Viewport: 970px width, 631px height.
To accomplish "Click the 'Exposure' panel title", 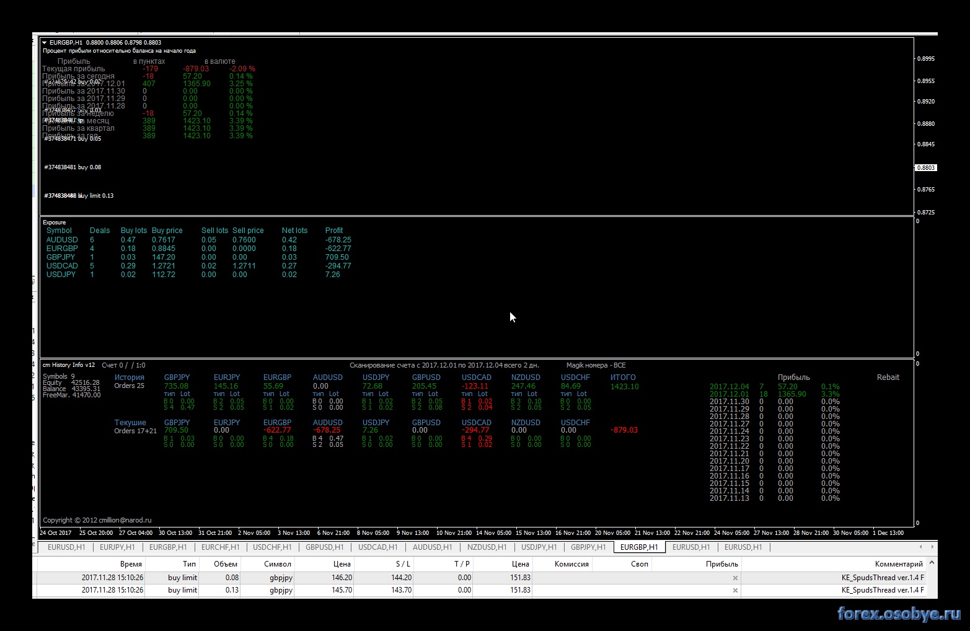I will tap(55, 223).
